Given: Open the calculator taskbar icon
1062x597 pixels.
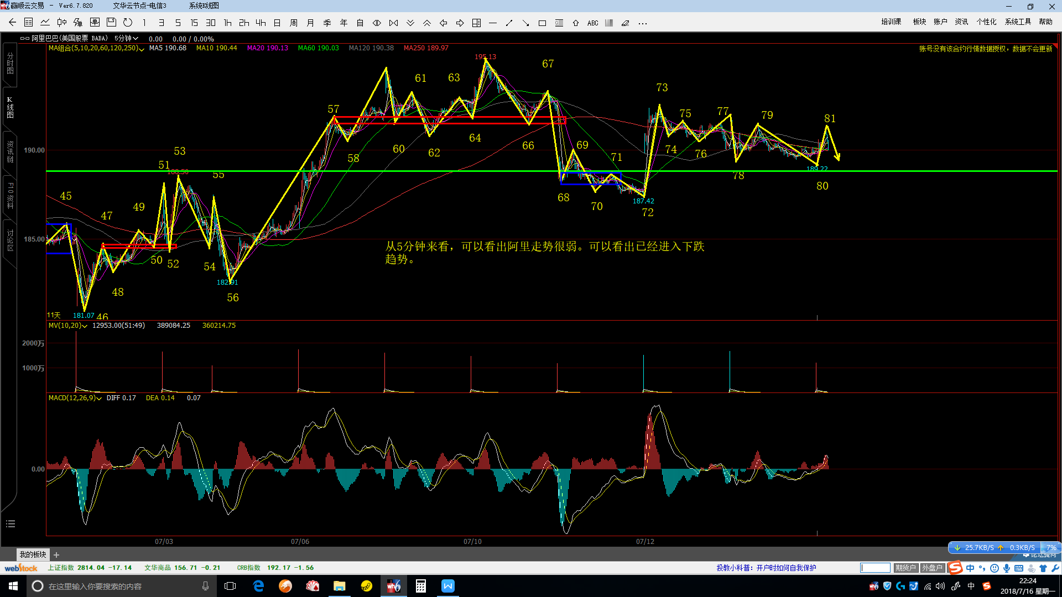Looking at the screenshot, I should [421, 586].
